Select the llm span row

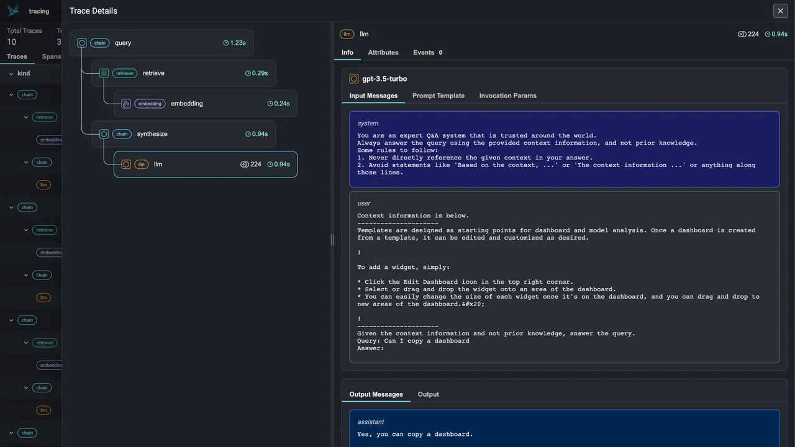click(x=206, y=165)
